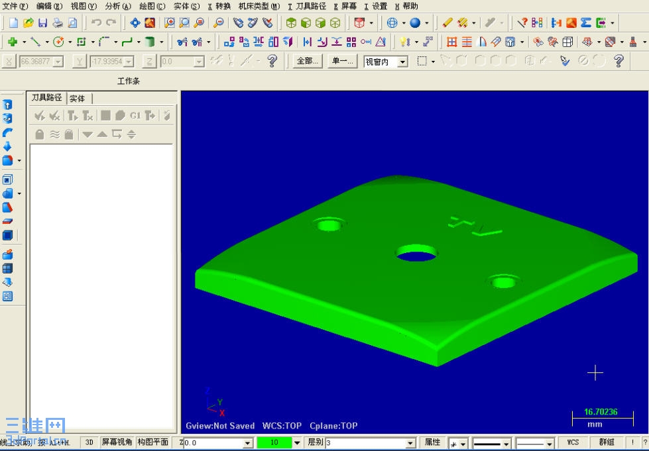The width and height of the screenshot is (649, 451).
Task: Click the yellow light bulb icon
Action: 405,42
